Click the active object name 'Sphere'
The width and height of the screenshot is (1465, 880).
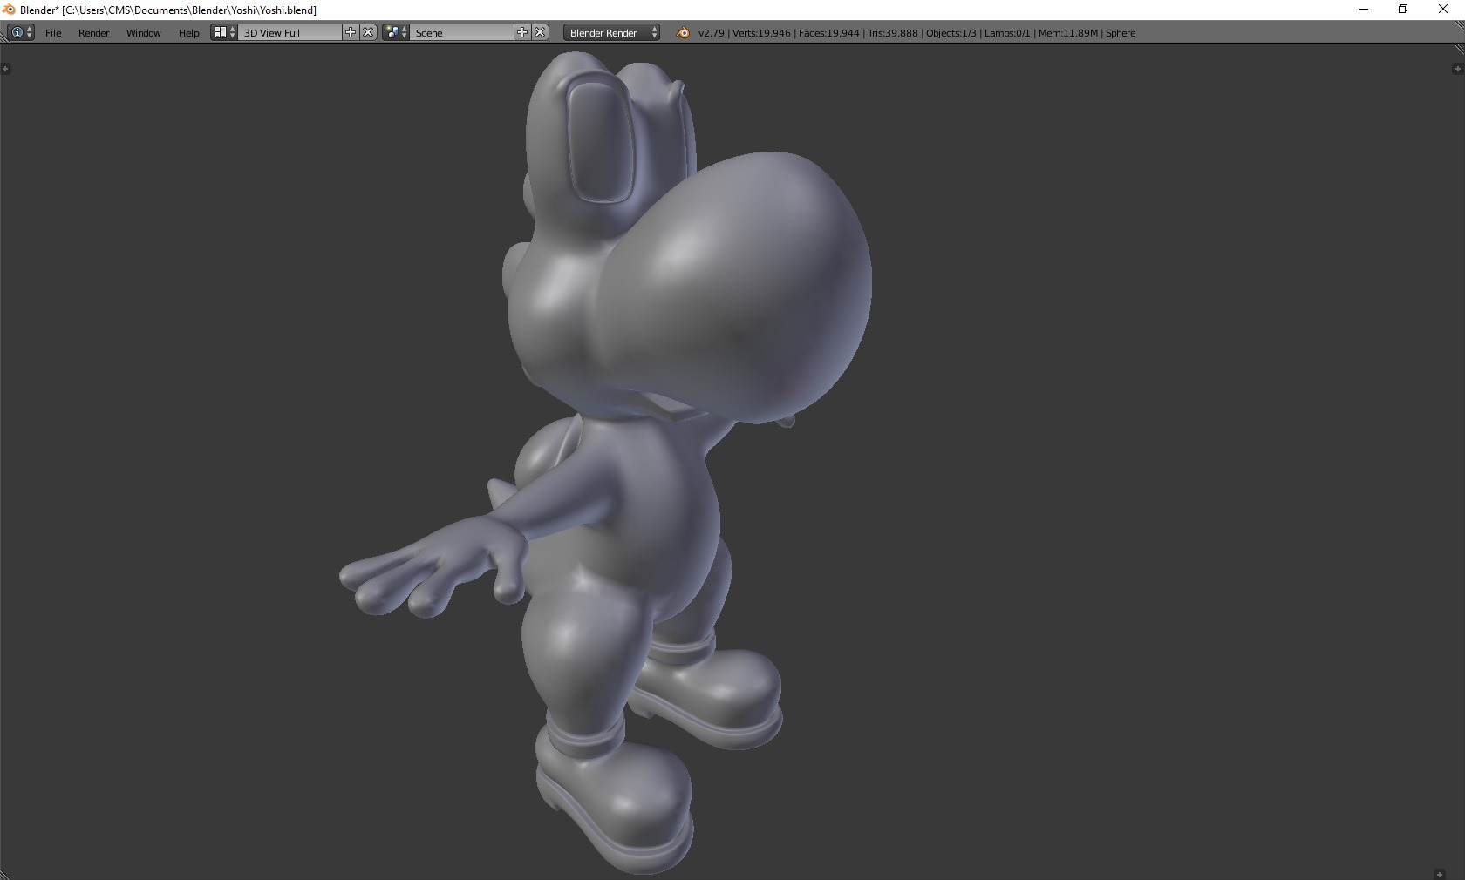tap(1121, 33)
